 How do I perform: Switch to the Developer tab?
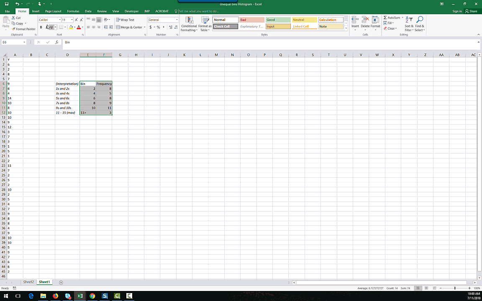(x=131, y=11)
